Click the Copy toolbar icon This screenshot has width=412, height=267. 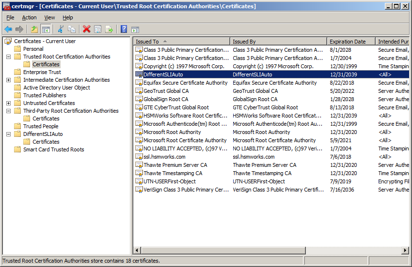point(71,29)
